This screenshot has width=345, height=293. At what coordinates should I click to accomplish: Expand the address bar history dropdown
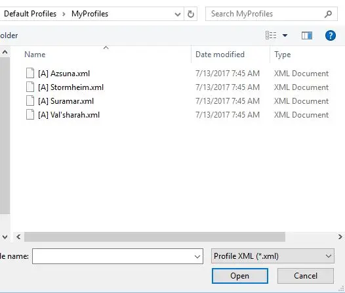pos(177,14)
